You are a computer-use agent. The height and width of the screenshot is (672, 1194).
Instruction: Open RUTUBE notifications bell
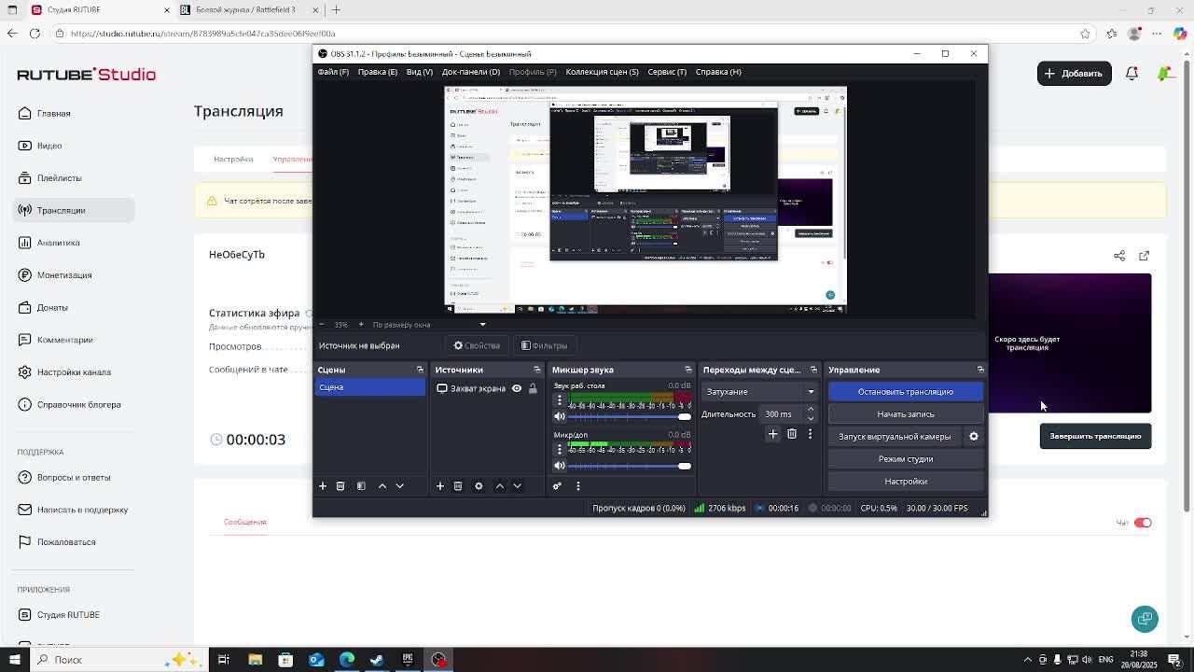coord(1132,73)
